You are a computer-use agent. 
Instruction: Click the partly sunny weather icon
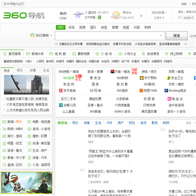pos(116,15)
